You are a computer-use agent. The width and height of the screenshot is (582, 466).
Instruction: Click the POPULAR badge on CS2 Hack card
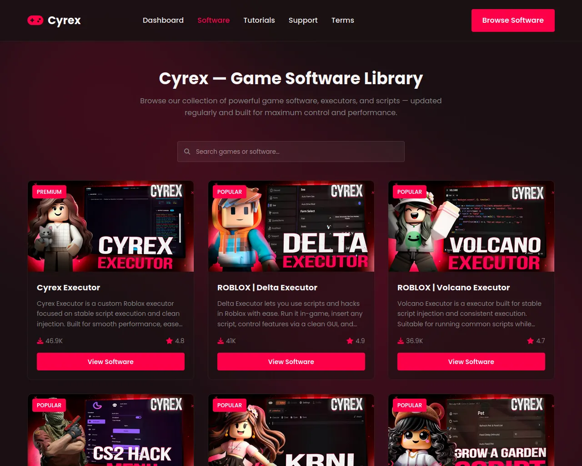49,405
